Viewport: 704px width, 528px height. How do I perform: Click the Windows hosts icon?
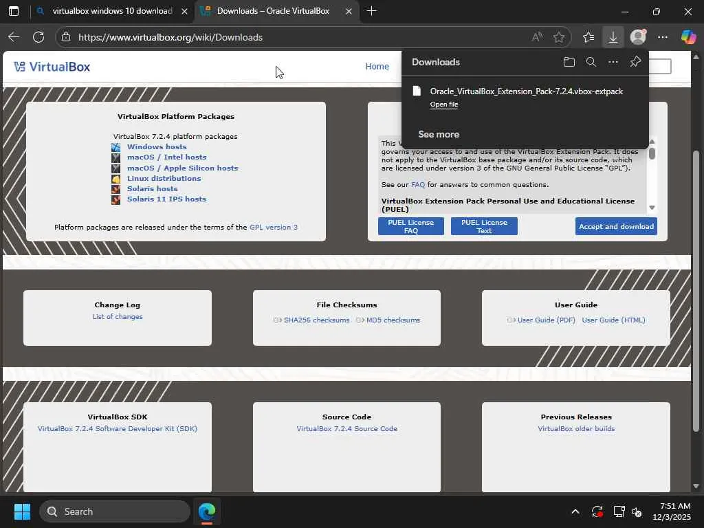tap(115, 147)
